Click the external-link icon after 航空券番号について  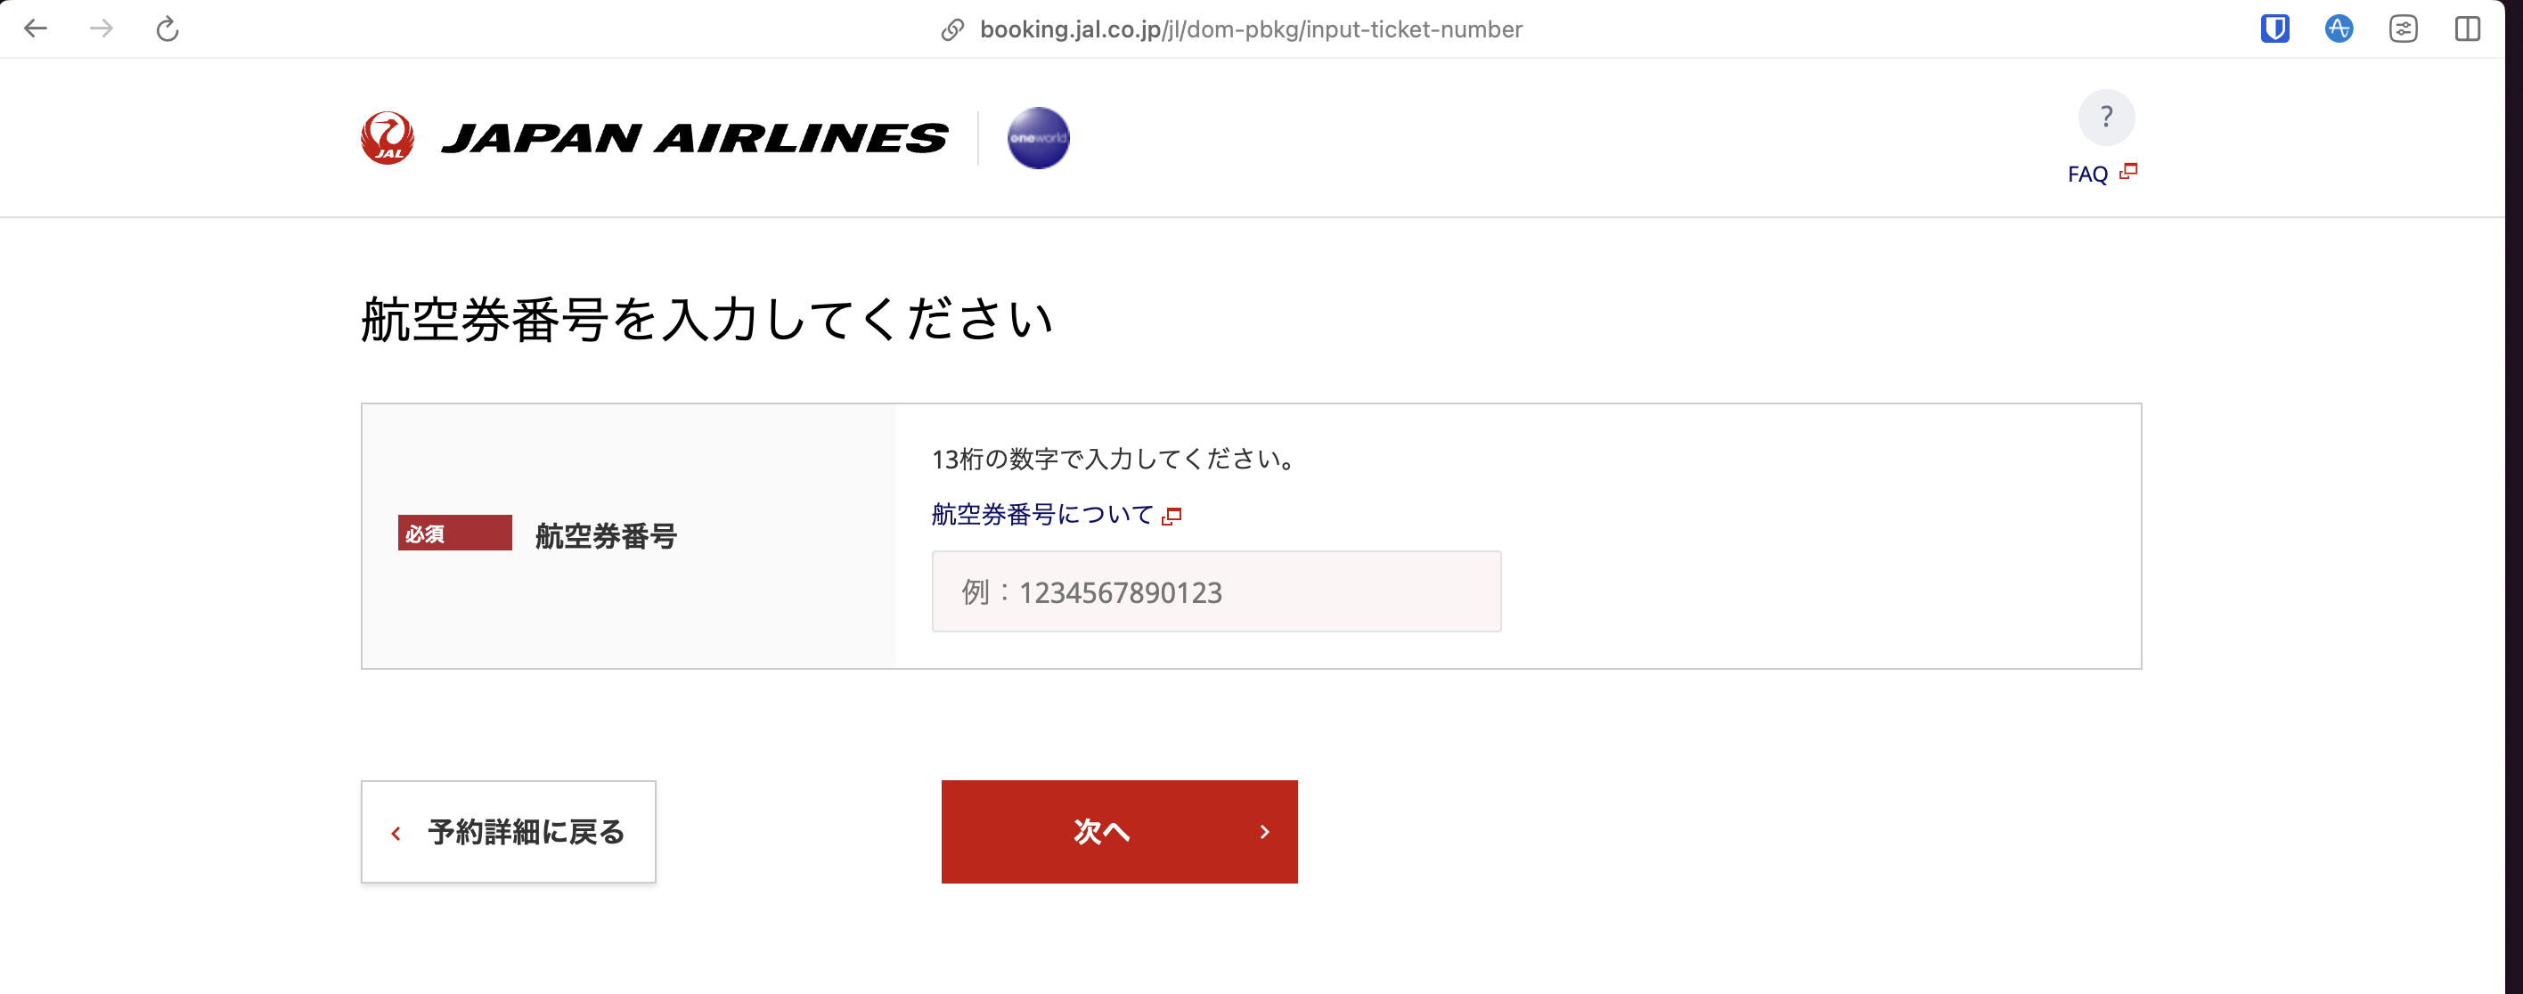(1172, 516)
